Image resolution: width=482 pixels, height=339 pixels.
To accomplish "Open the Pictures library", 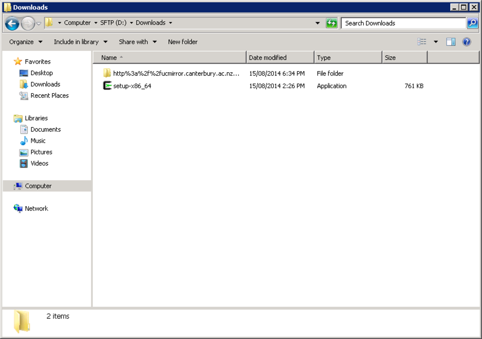I will pyautogui.click(x=42, y=152).
